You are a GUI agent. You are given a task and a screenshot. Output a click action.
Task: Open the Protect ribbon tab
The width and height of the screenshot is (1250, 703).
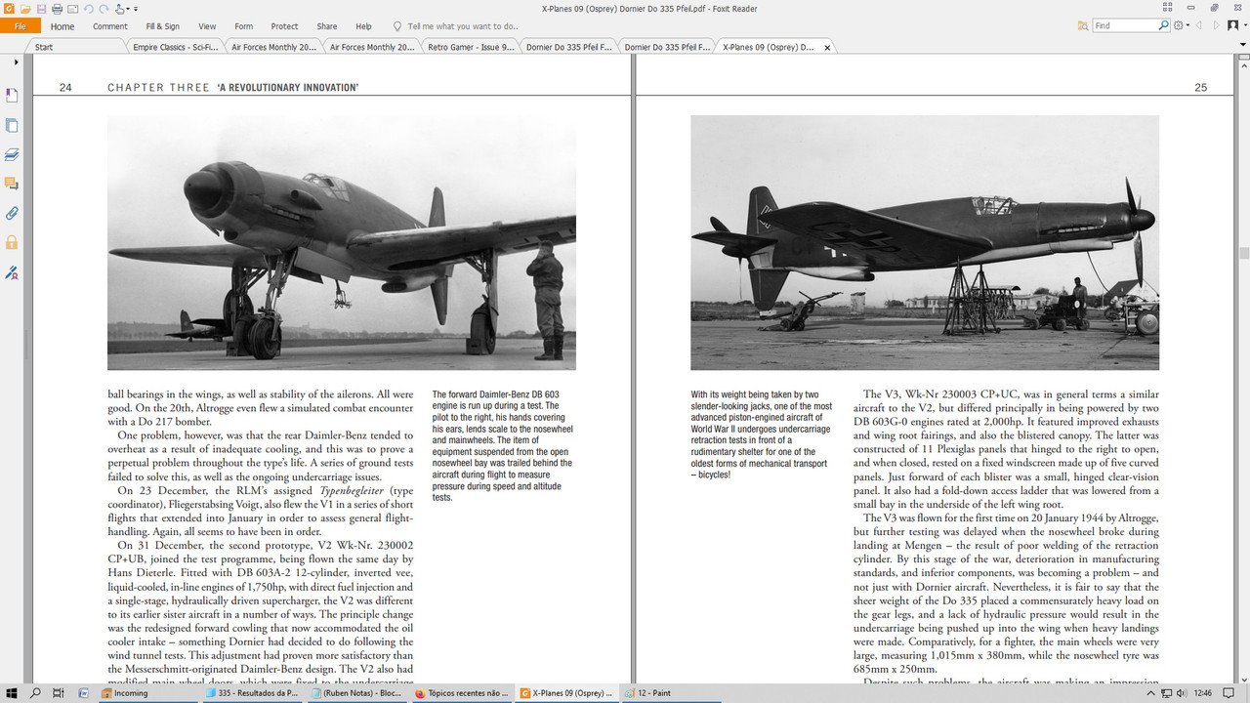(285, 26)
